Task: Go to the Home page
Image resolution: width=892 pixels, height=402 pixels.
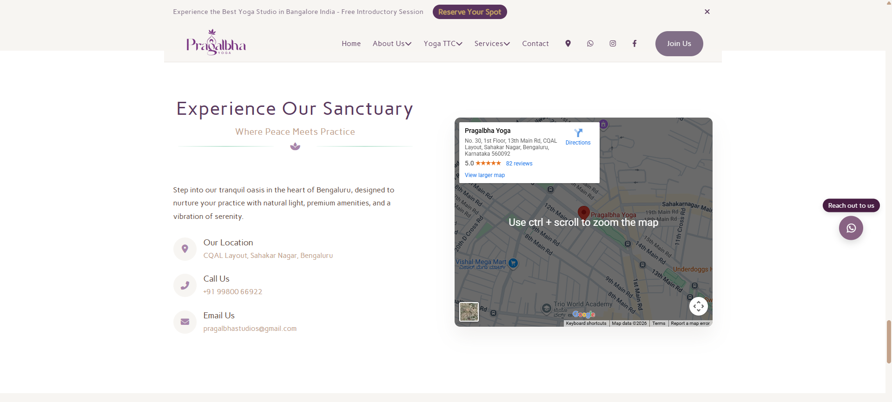Action: (351, 43)
